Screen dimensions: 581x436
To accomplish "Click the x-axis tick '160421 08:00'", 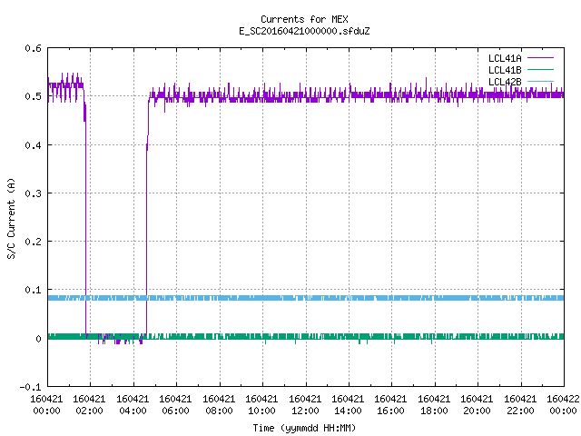I will (219, 405).
